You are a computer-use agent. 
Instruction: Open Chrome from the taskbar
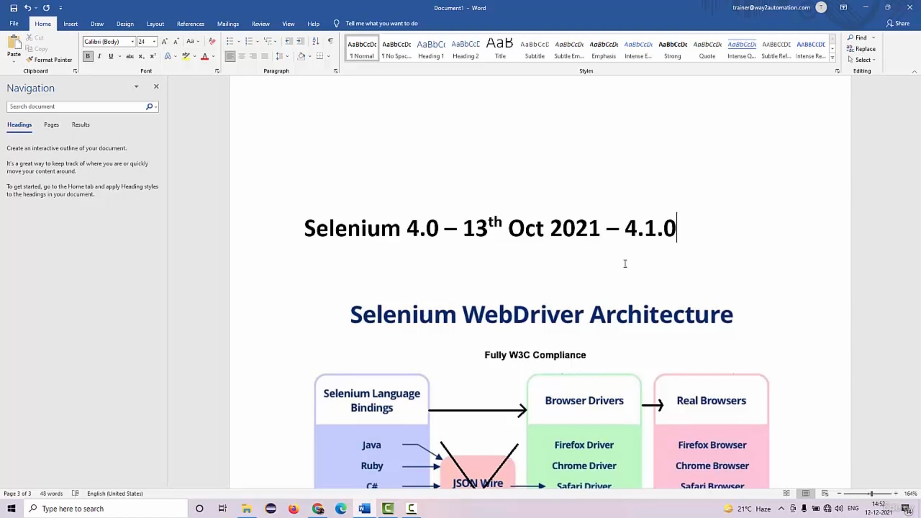(x=318, y=508)
